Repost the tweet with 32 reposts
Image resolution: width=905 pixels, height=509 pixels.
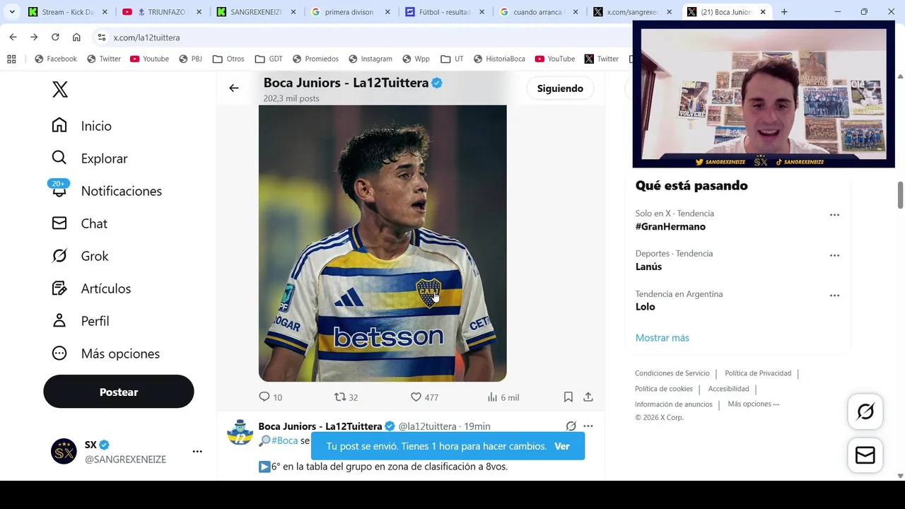click(346, 397)
